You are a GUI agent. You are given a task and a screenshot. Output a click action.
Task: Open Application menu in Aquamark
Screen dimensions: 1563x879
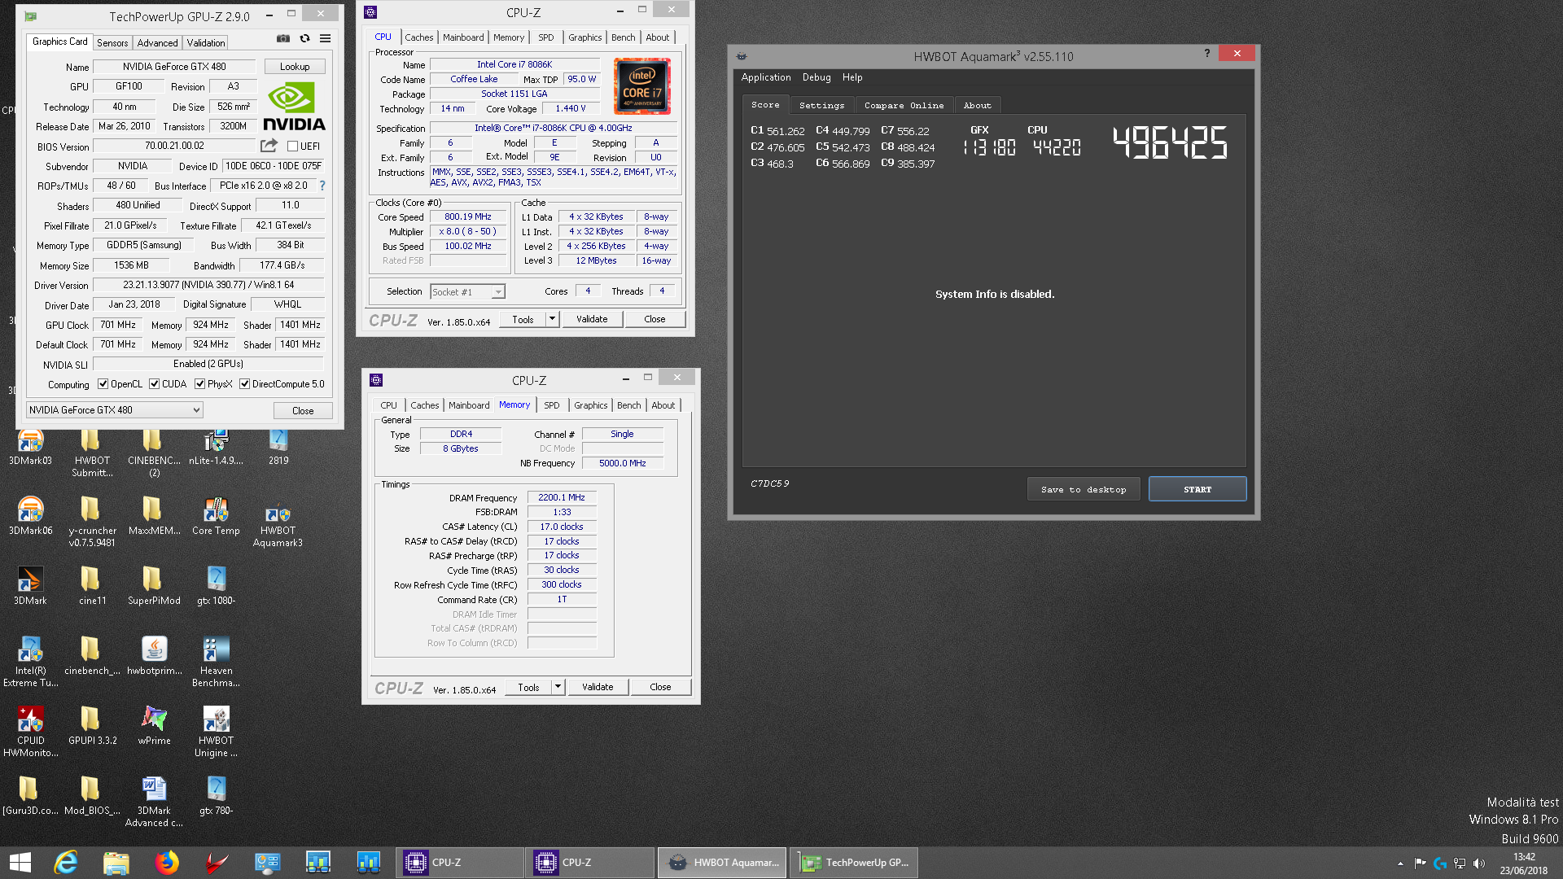tap(766, 77)
